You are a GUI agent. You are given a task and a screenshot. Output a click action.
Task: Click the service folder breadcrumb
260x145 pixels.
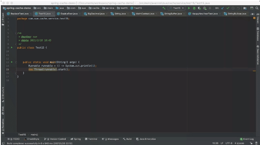click(x=108, y=8)
